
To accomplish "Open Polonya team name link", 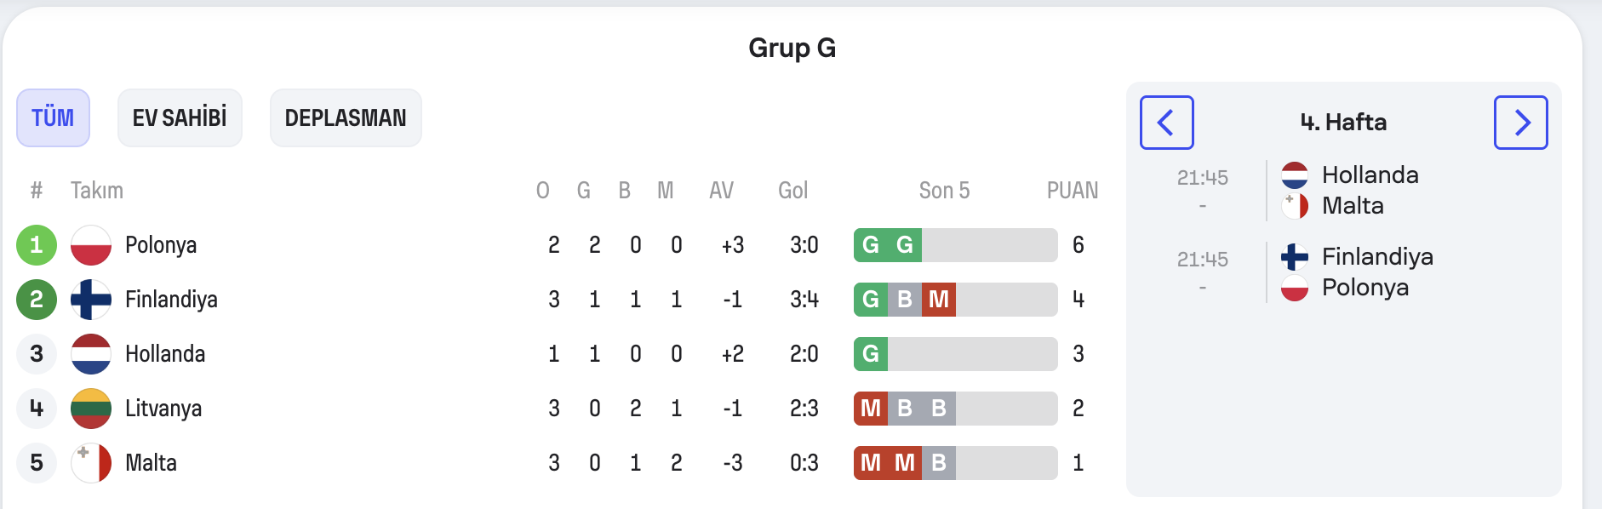I will (161, 245).
